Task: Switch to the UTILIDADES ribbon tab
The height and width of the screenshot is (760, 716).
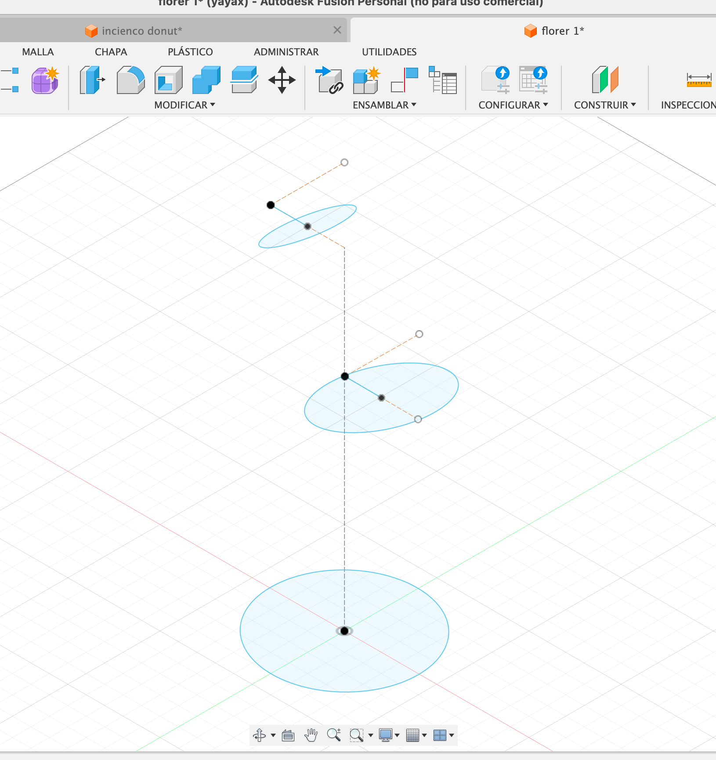Action: pos(389,52)
